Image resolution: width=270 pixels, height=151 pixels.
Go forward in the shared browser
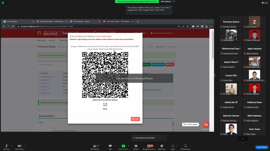[x=8, y=26]
